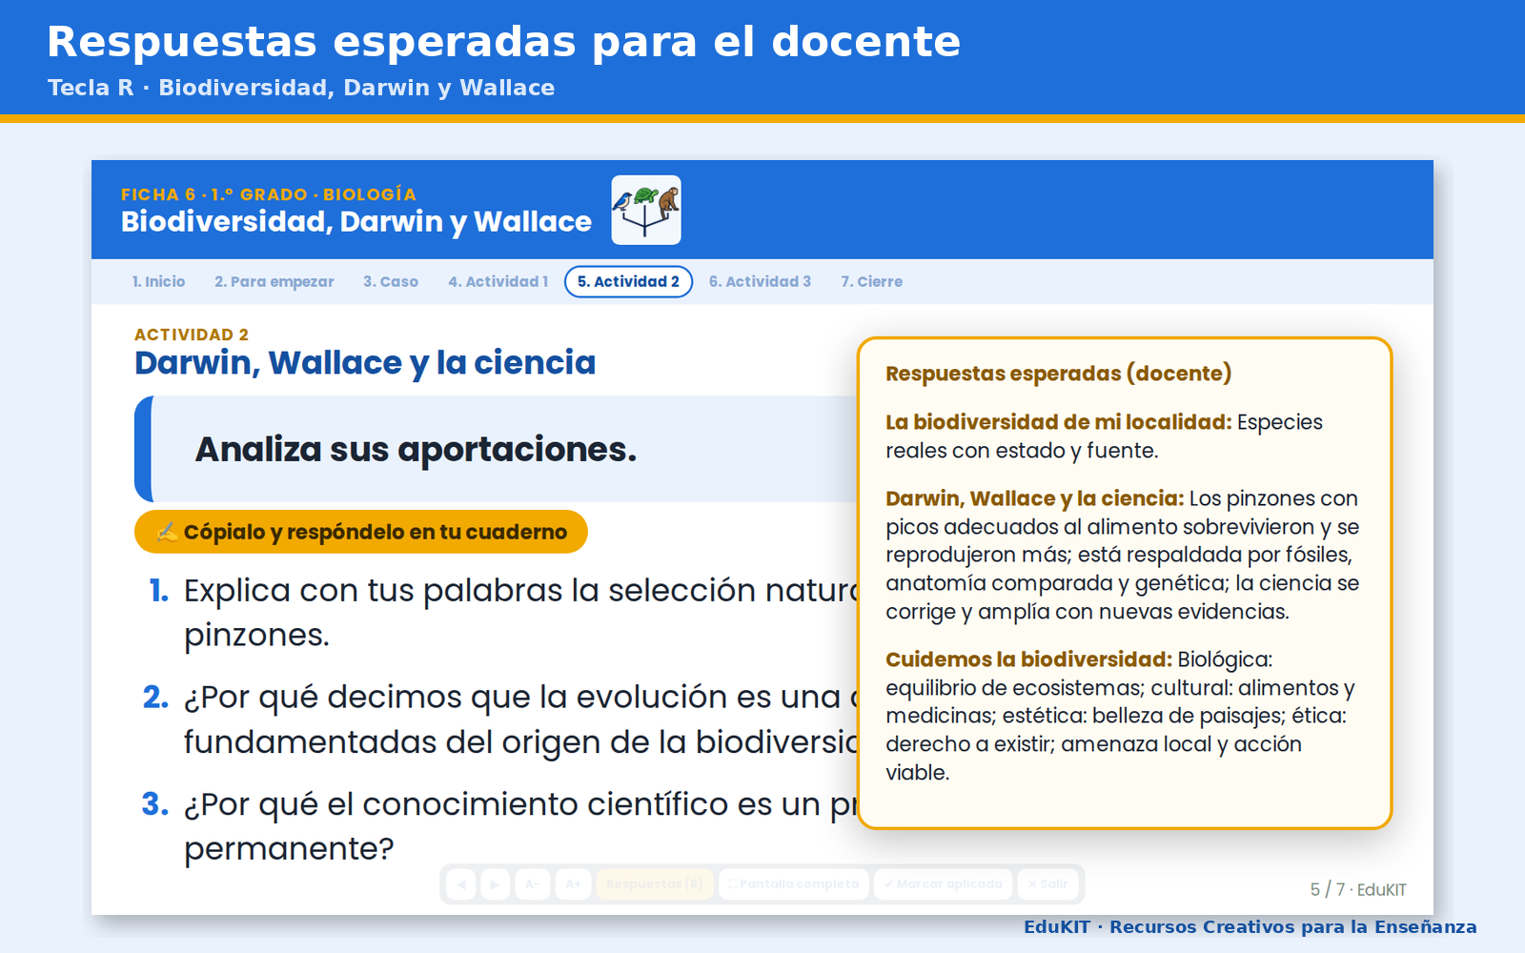Click 'FICHA 6 · 1.º GRADO · BIOLOGÍA' label
Viewport: 1525px width, 953px height.
pos(269,194)
